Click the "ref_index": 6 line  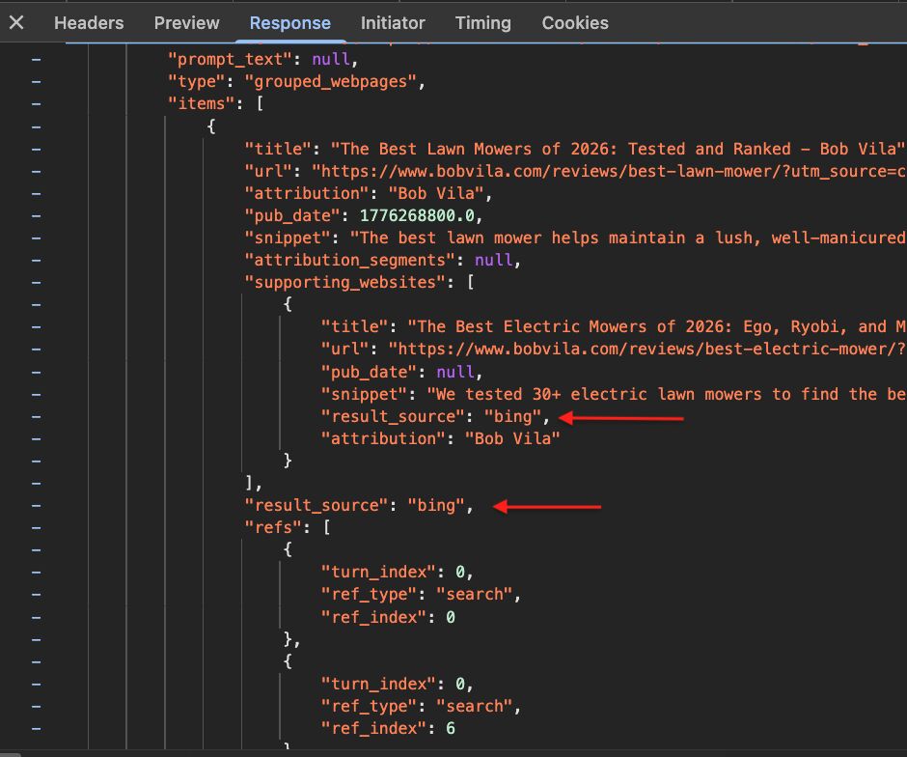388,728
